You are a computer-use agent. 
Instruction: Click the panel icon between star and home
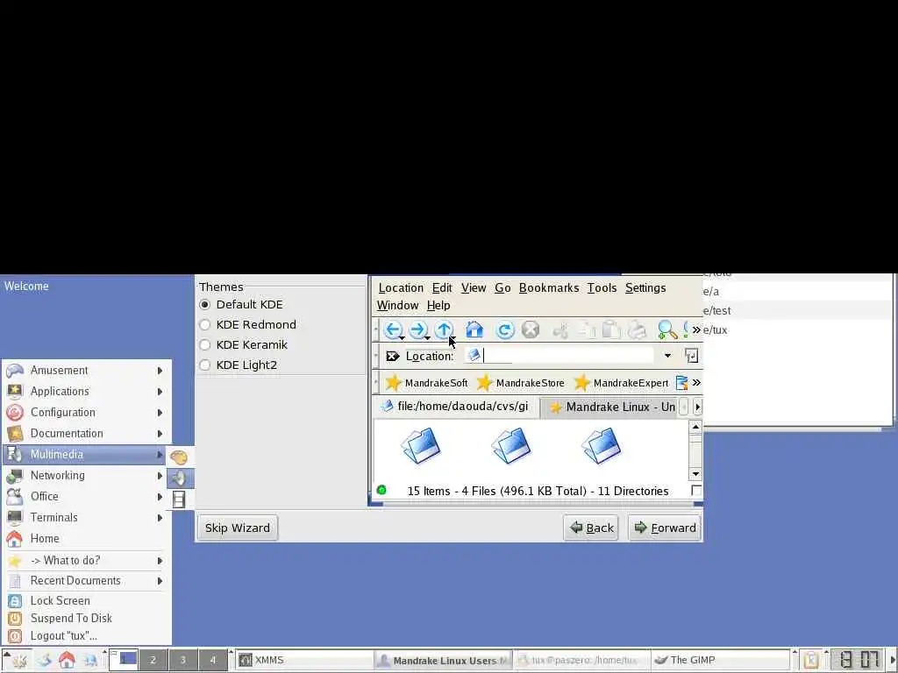44,660
